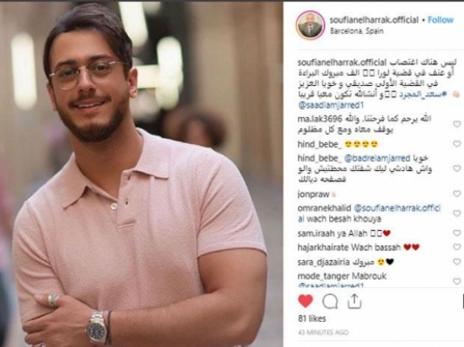Open the Arabic hashtag in caption
464x347 pixels.
(x=424, y=94)
